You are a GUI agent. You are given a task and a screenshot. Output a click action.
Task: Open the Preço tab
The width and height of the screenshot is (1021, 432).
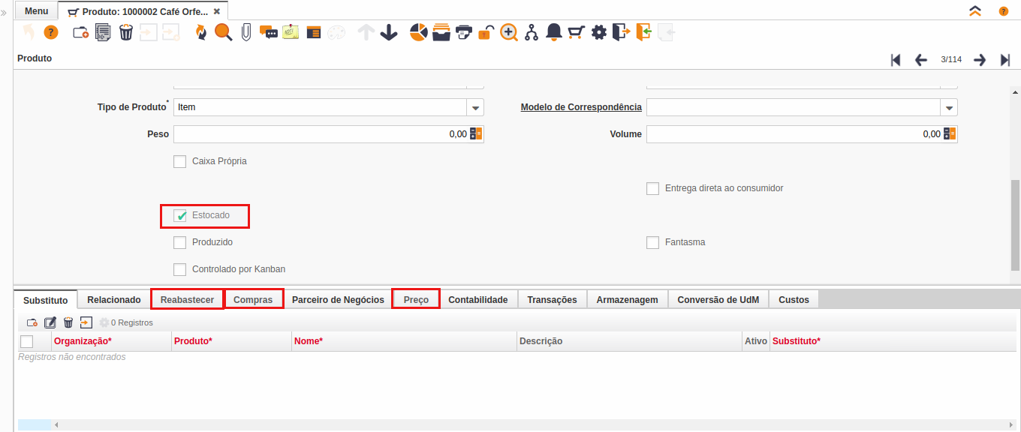416,300
